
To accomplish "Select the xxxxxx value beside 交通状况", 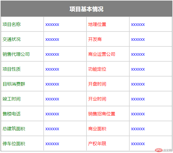I will (x=52, y=40).
